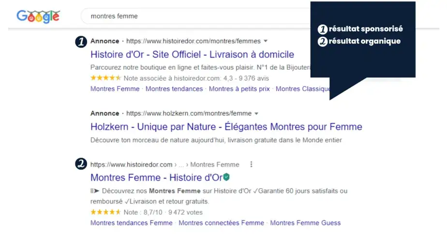The height and width of the screenshot is (252, 447).
Task: Click the histoiredor.com/montres/femmes ad URL
Action: (194, 41)
